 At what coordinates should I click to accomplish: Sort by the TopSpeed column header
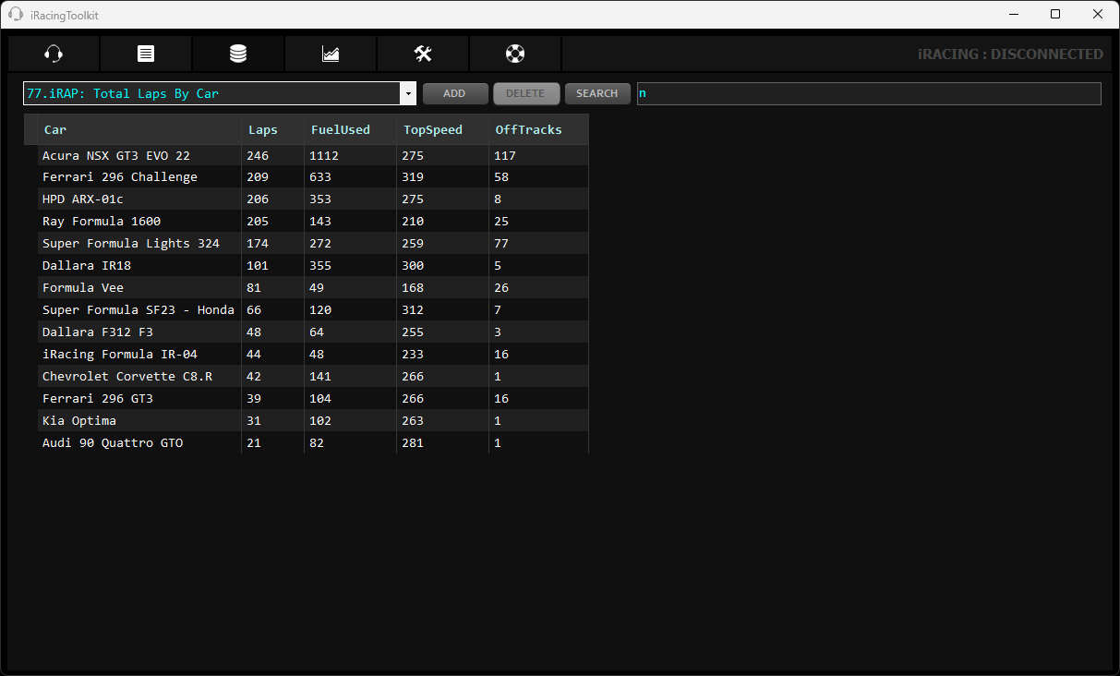[x=432, y=129]
